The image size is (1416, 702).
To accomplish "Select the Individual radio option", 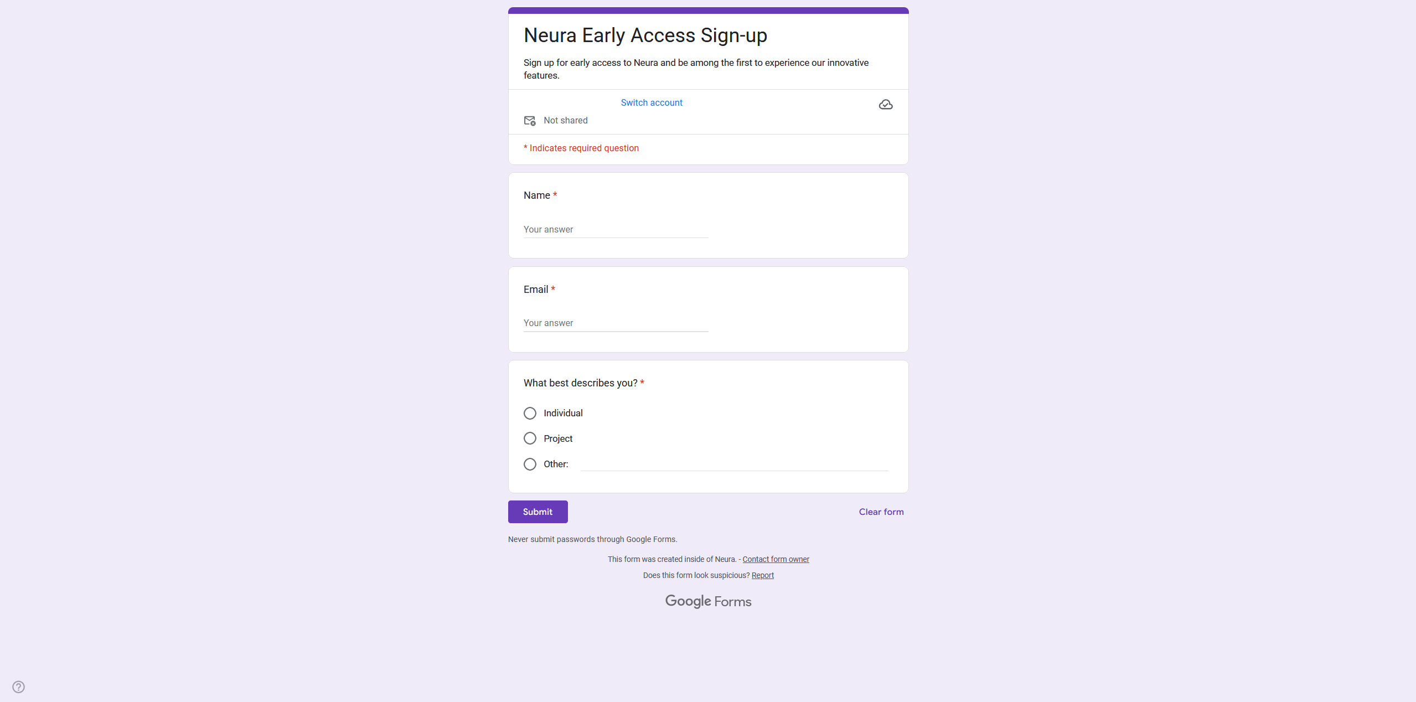I will 530,414.
